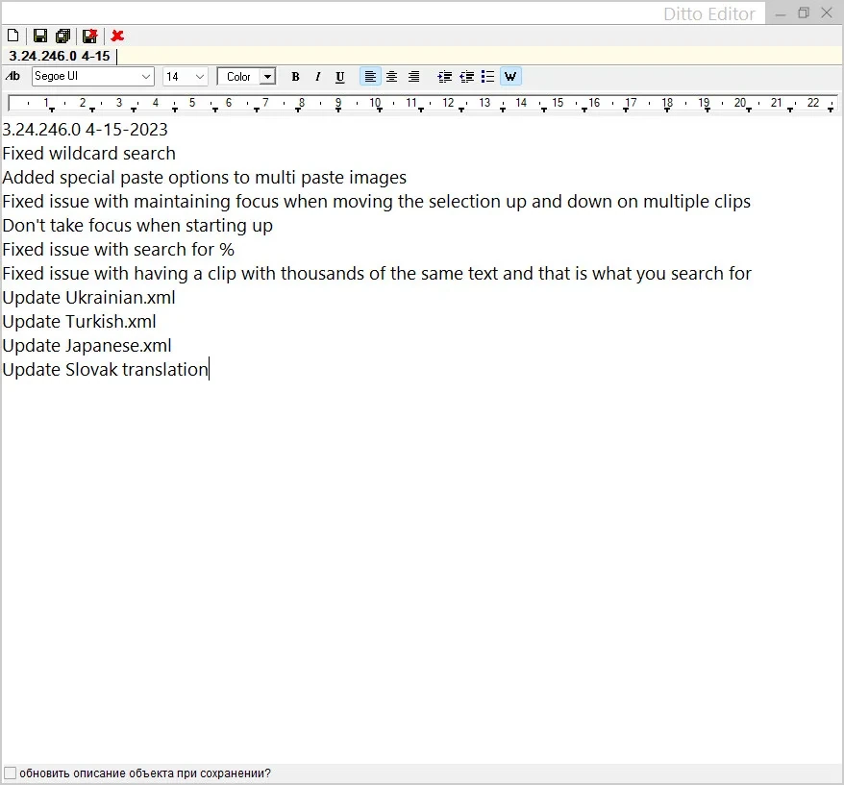This screenshot has height=785, width=844.
Task: Toggle italic formatting
Action: [317, 77]
